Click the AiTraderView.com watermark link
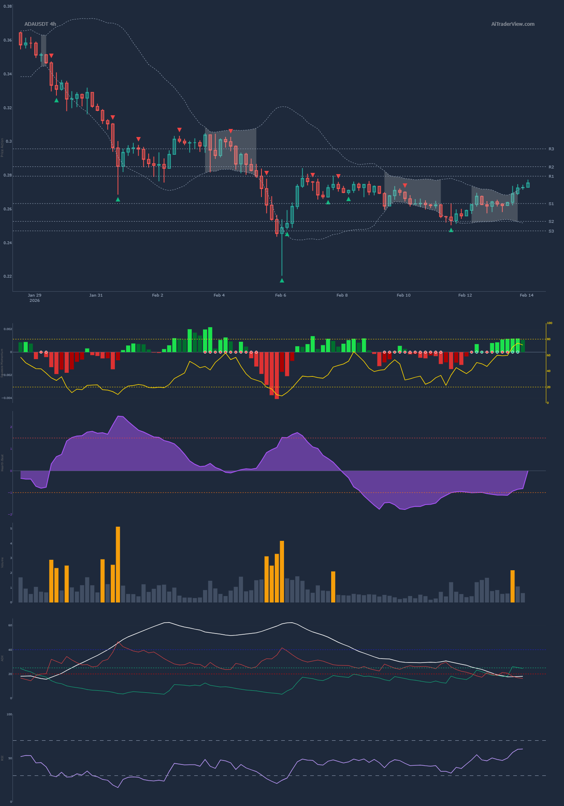This screenshot has width=564, height=806. click(x=512, y=24)
